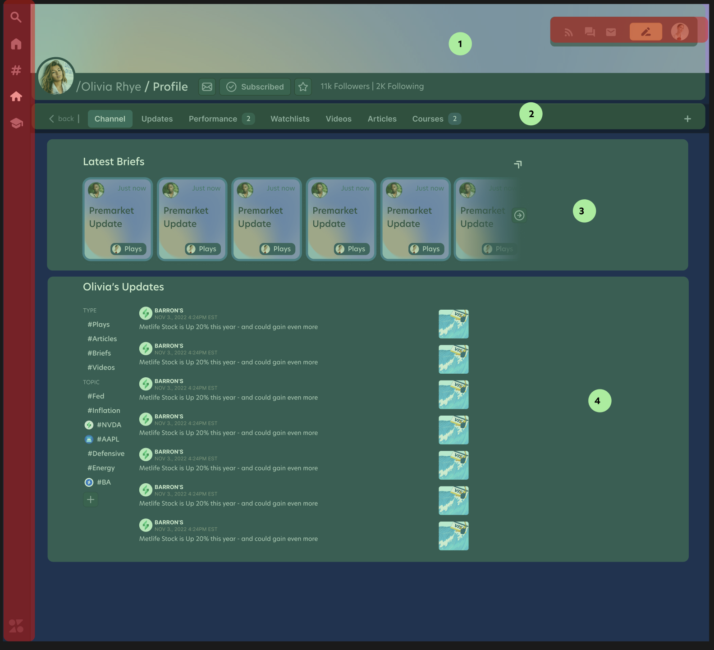
Task: Click Barron's source icon on first update
Action: (x=146, y=313)
